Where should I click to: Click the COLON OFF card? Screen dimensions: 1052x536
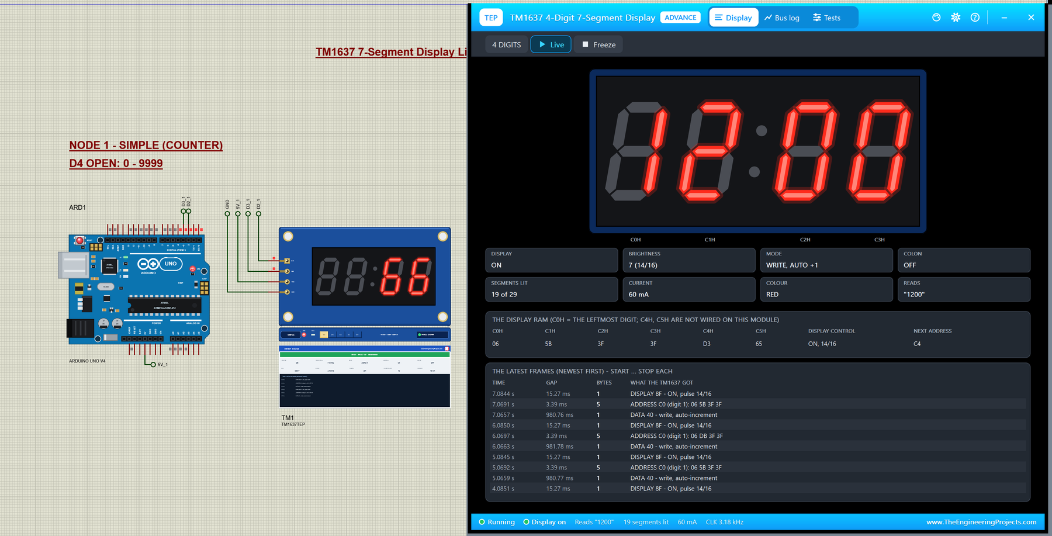pyautogui.click(x=964, y=260)
